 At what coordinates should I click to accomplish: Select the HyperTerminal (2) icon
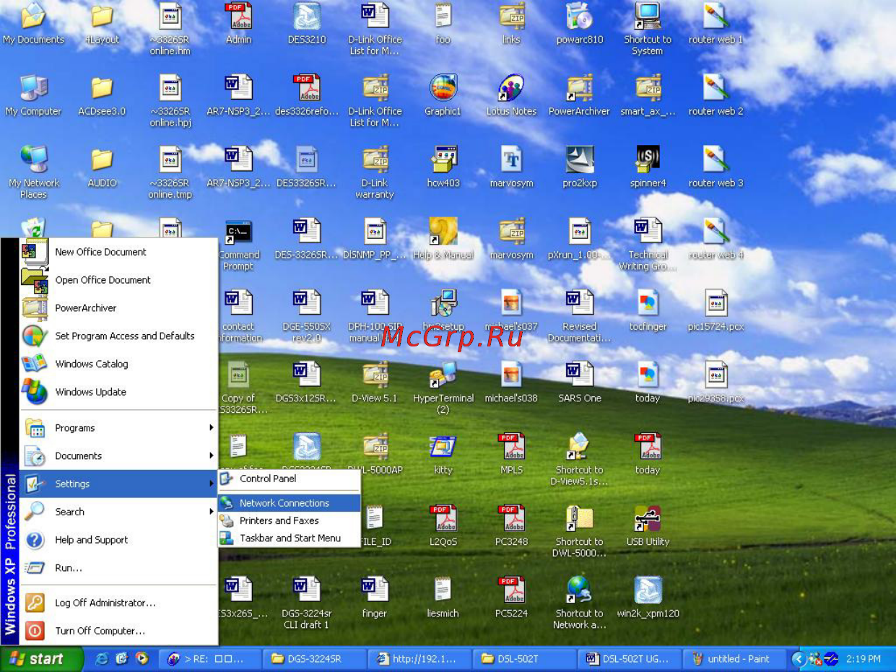point(443,374)
